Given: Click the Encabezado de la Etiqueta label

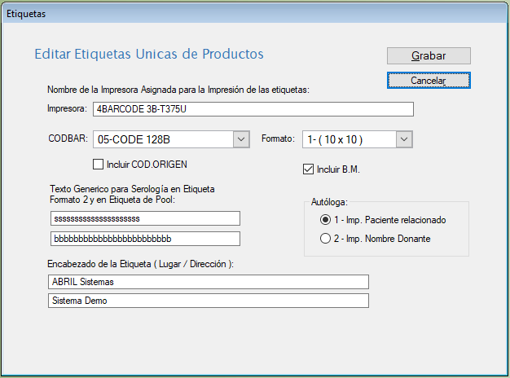Looking at the screenshot, I should pos(141,264).
